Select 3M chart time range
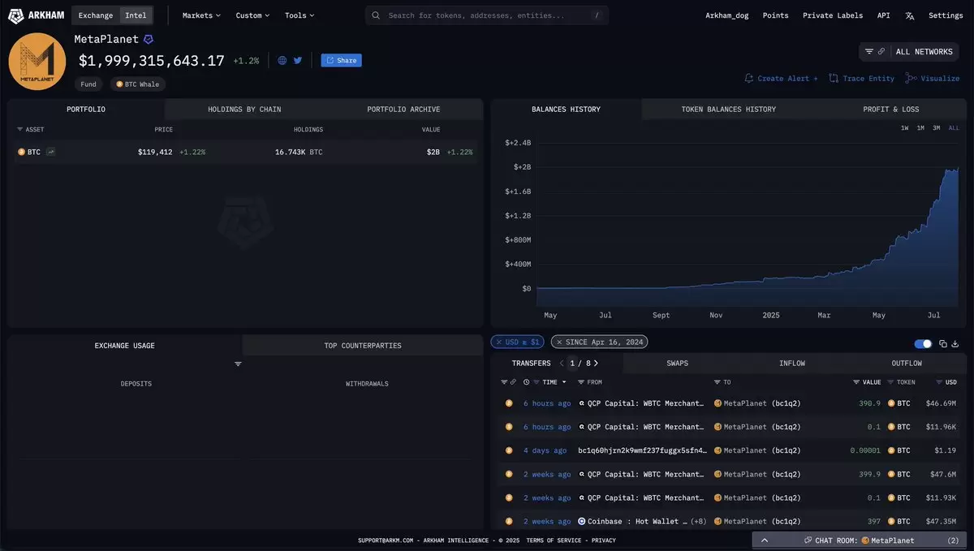Screen dimensions: 974x551 (x=936, y=128)
